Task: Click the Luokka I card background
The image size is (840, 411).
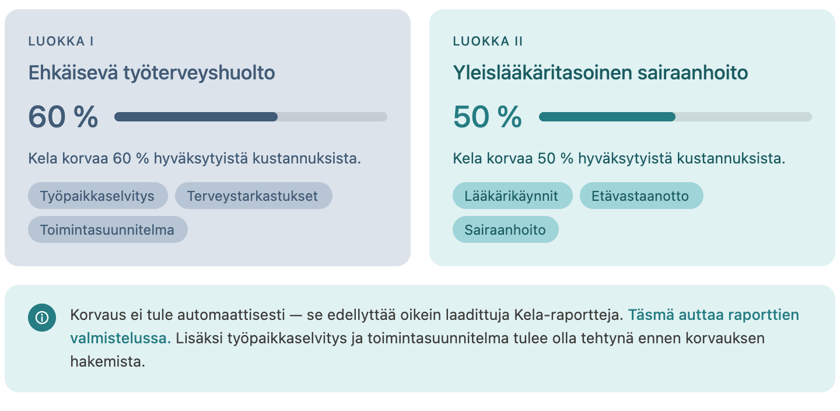Action: click(350, 251)
